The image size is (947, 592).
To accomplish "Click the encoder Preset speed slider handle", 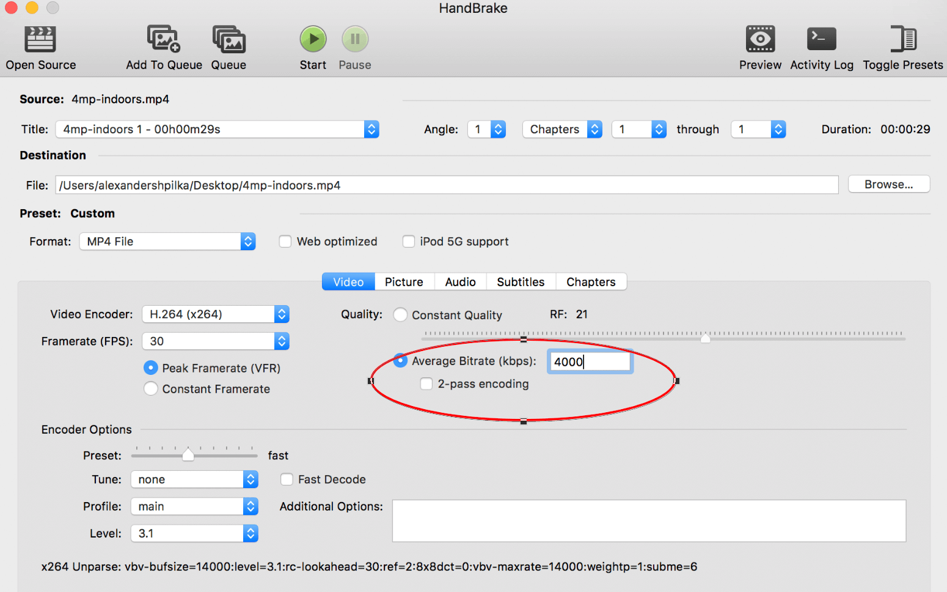I will [x=188, y=454].
